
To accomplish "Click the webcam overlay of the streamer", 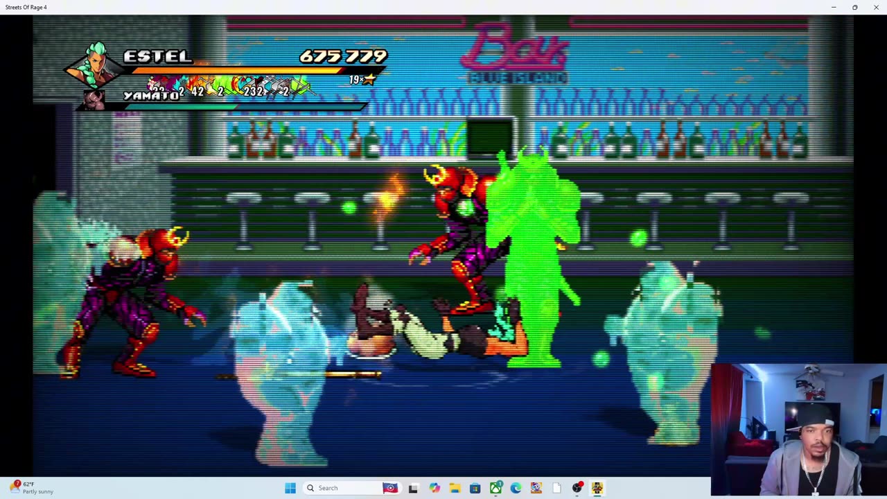I will click(799, 430).
